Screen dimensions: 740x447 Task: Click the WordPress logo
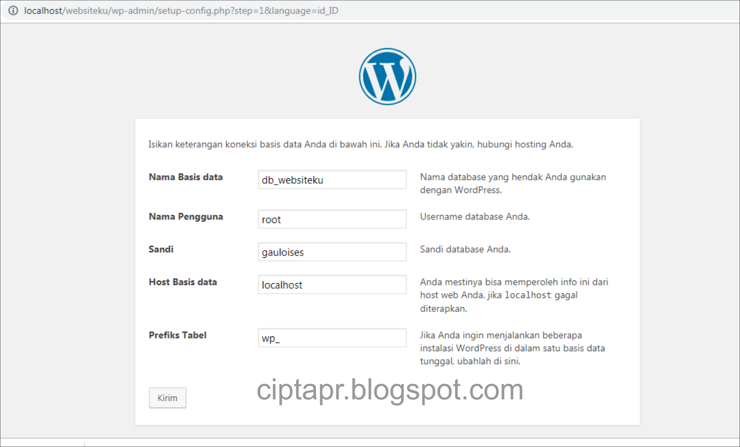coord(387,76)
